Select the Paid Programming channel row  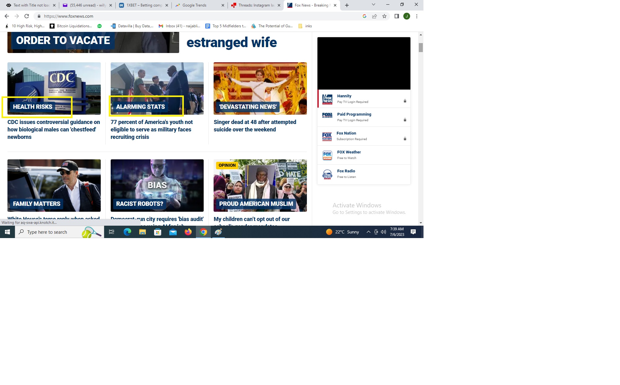click(x=364, y=117)
